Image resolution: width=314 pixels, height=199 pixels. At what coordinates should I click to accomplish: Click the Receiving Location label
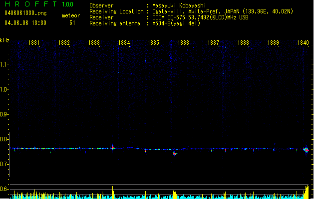[116, 11]
